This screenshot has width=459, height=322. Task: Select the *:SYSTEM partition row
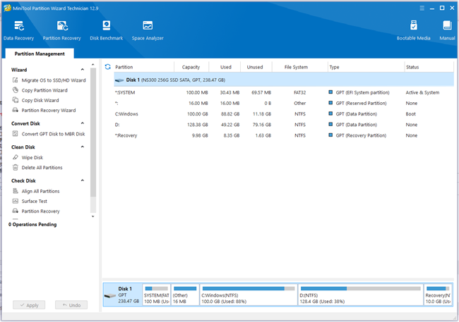coord(284,92)
